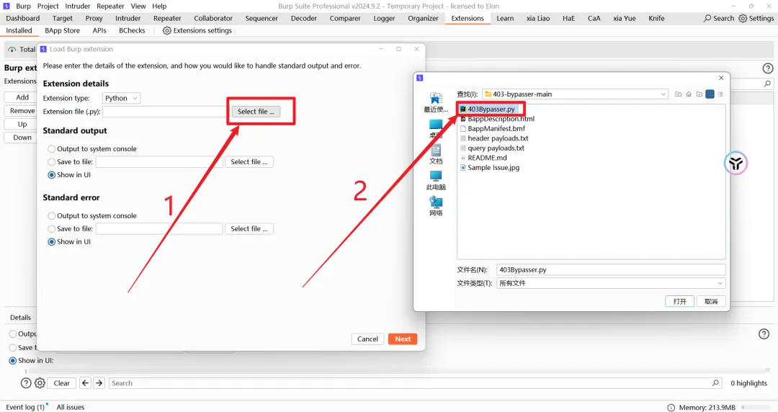Open the Help menu
The height and width of the screenshot is (412, 778).
click(x=159, y=6)
